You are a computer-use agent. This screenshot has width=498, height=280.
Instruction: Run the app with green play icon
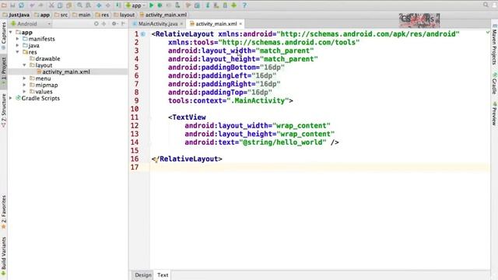[x=152, y=5]
